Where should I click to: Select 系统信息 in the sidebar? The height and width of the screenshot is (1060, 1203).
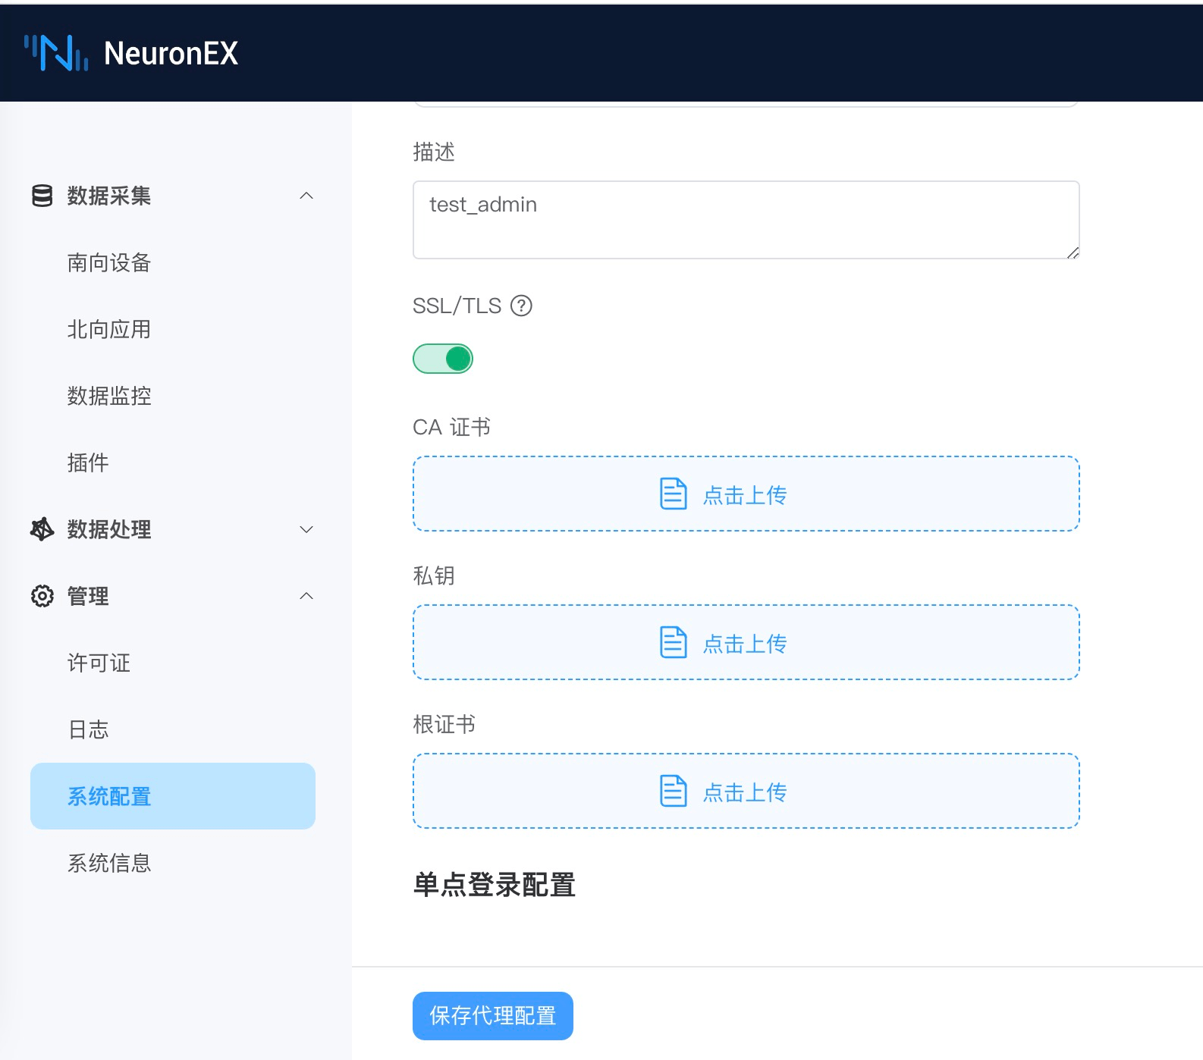coord(109,863)
